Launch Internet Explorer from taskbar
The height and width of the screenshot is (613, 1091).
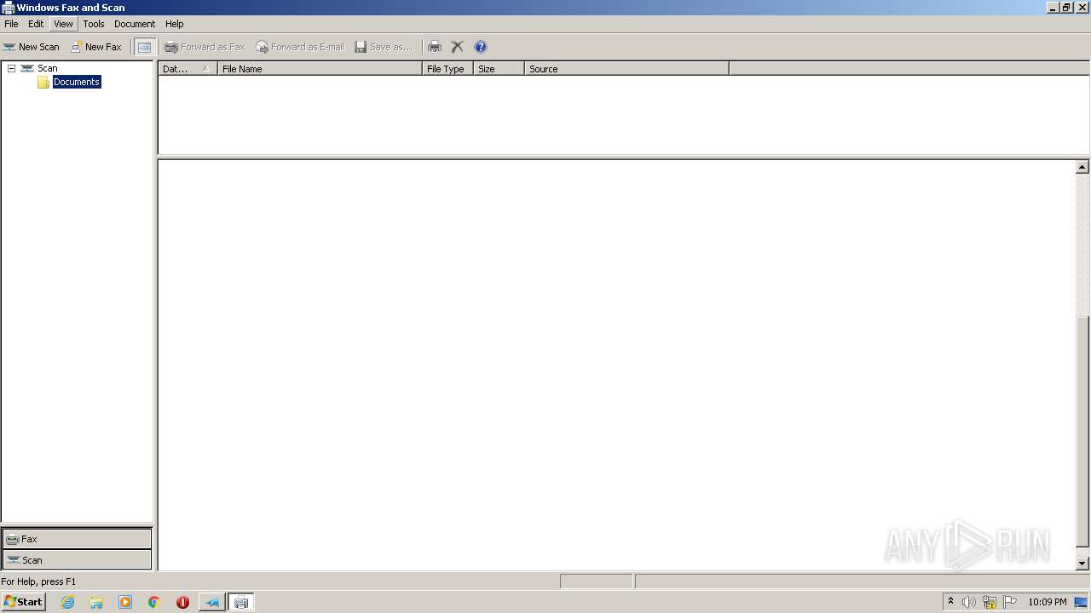coord(67,602)
